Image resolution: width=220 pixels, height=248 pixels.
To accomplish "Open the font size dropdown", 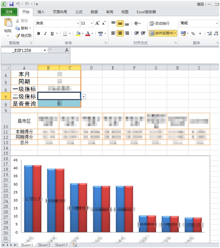I will [x=92, y=24].
